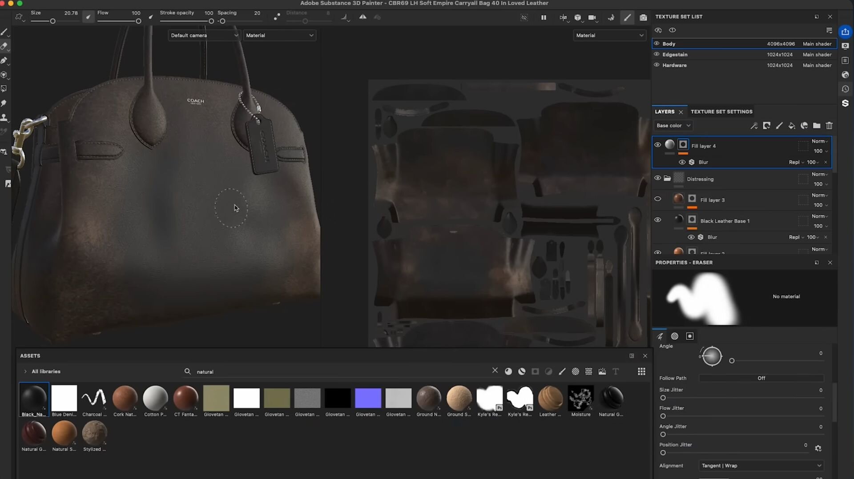Select the Smudge tool
The width and height of the screenshot is (854, 479).
(x=4, y=103)
